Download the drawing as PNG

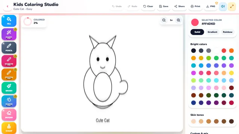coord(211,6)
